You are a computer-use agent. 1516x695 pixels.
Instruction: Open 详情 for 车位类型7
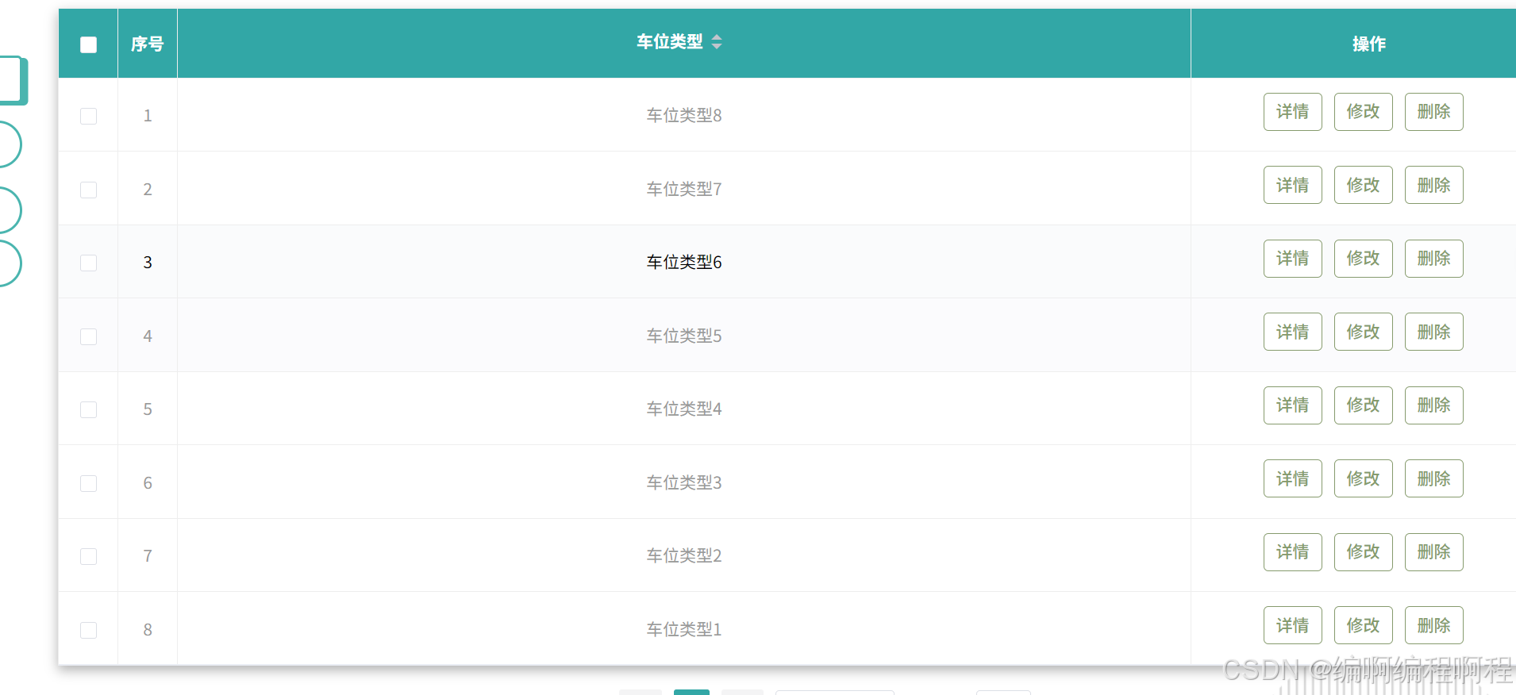[x=1292, y=185]
